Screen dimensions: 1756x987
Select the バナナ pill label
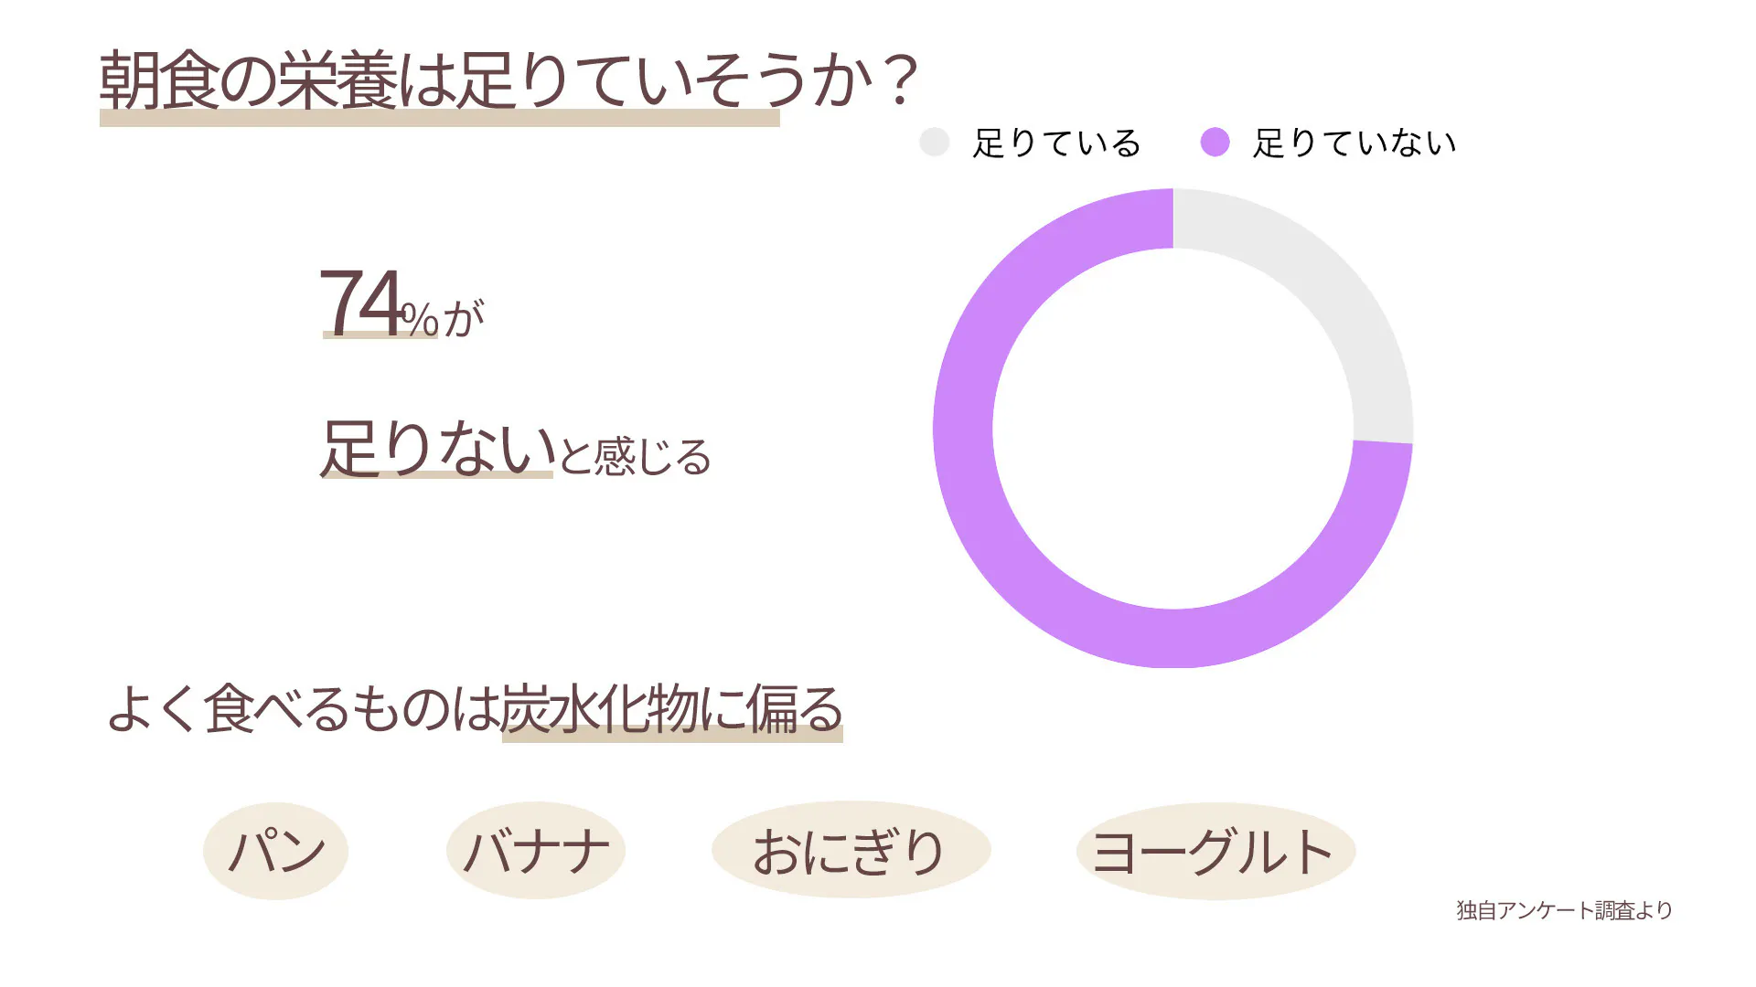536,851
